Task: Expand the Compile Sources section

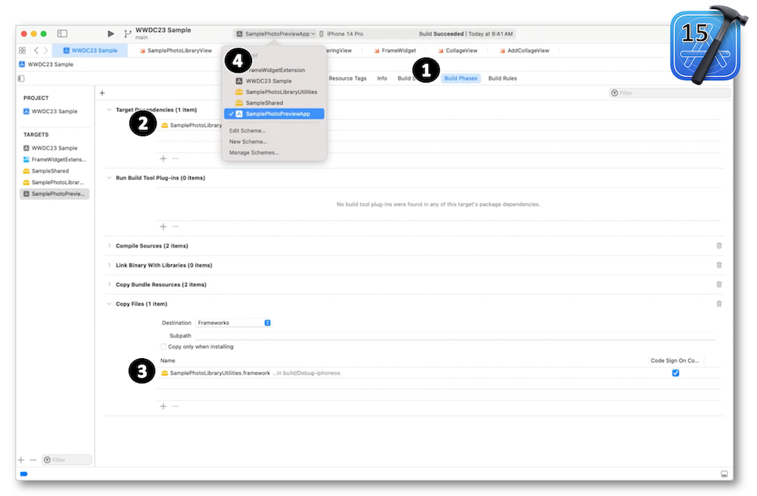Action: click(109, 246)
